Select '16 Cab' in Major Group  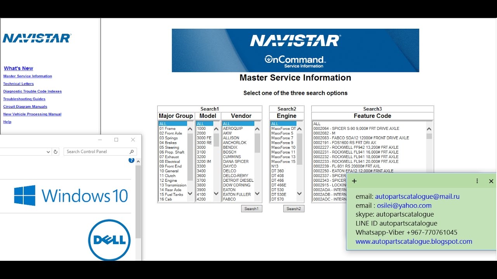[172, 199]
